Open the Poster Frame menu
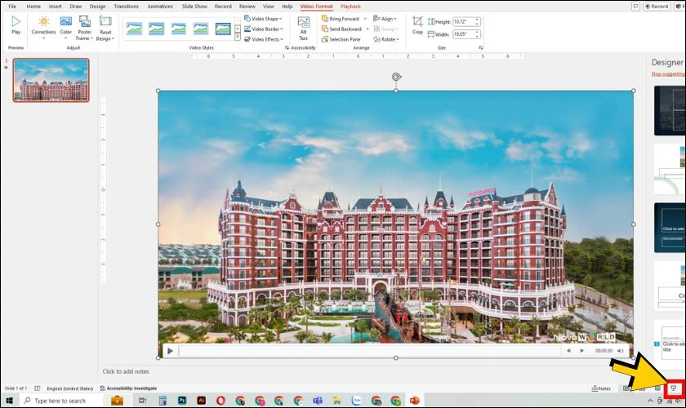The height and width of the screenshot is (408, 686). pos(84,29)
